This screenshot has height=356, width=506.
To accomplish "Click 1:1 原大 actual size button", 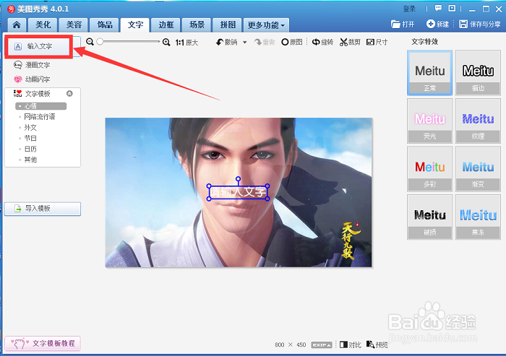I will (x=186, y=43).
